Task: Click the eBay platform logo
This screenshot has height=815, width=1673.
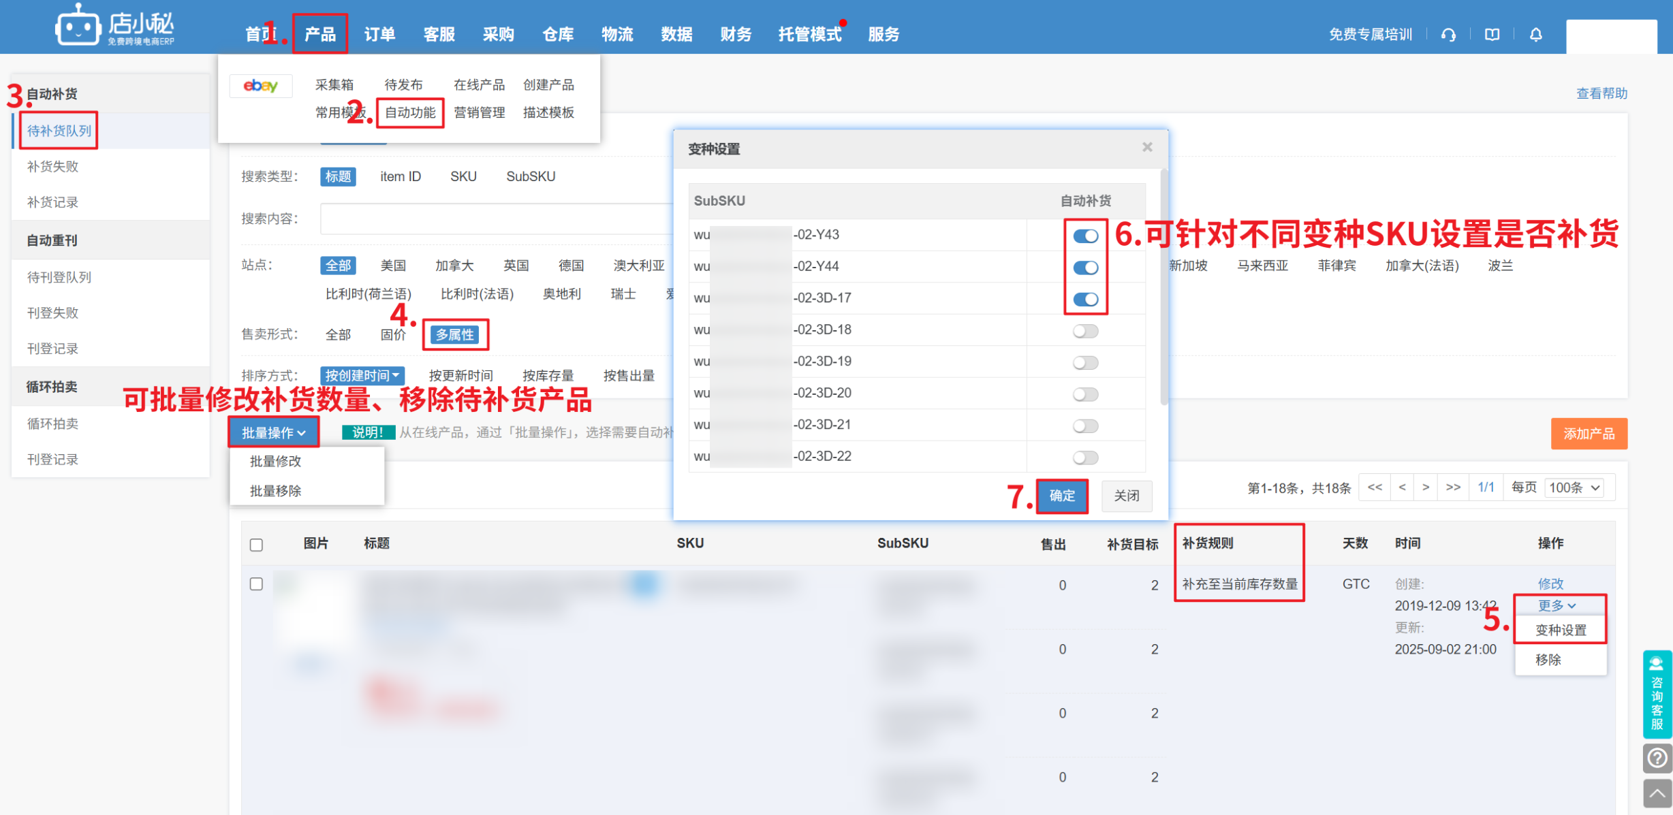Action: [261, 86]
